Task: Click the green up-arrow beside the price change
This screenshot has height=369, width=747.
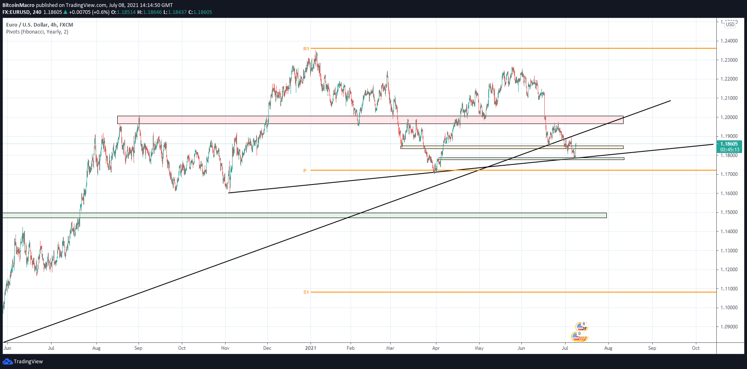Action: pyautogui.click(x=65, y=12)
